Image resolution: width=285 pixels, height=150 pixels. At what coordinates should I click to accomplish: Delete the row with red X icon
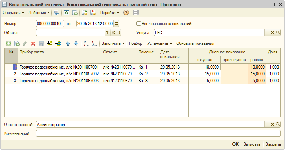pyautogui.click(x=33, y=43)
